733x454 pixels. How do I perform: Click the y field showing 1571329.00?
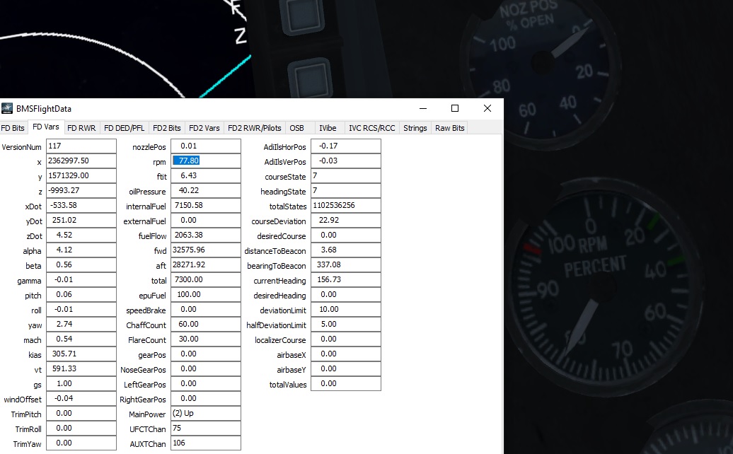pos(81,175)
